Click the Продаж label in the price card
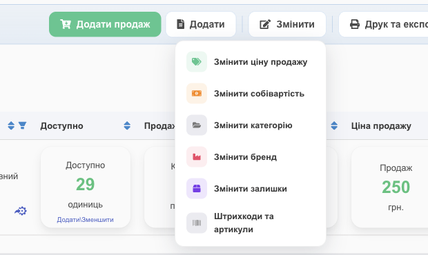The height and width of the screenshot is (255, 428). [396, 168]
